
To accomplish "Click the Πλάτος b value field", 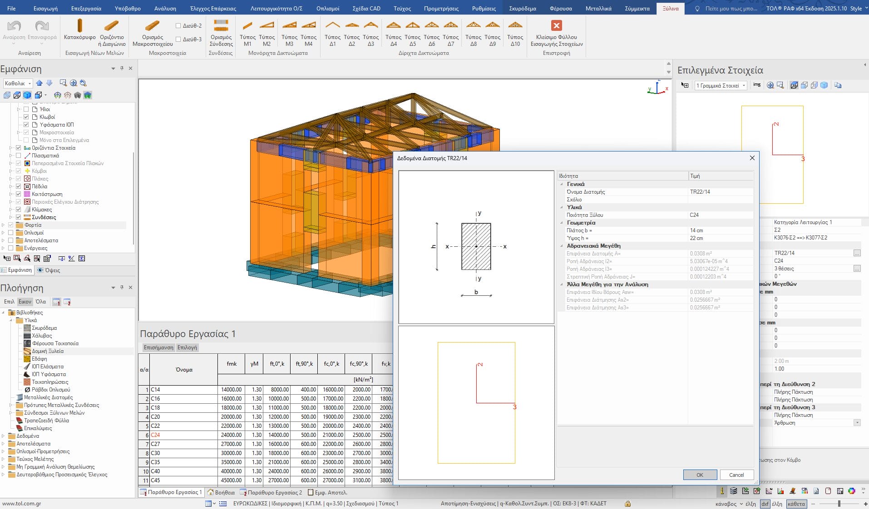I will pos(720,230).
